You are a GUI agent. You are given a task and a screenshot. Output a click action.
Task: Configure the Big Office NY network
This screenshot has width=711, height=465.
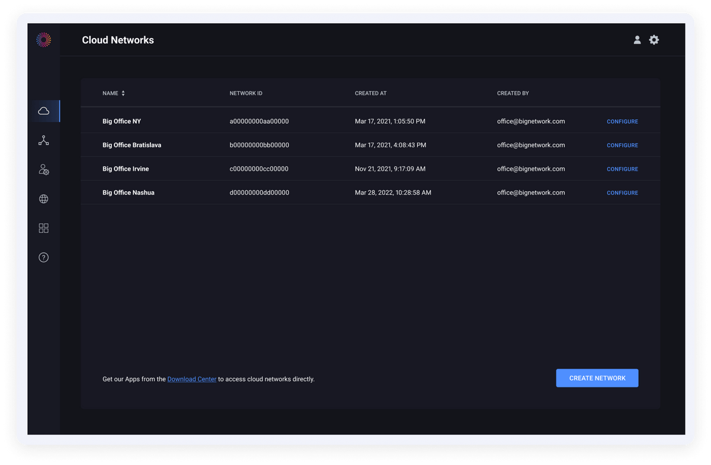pyautogui.click(x=622, y=121)
